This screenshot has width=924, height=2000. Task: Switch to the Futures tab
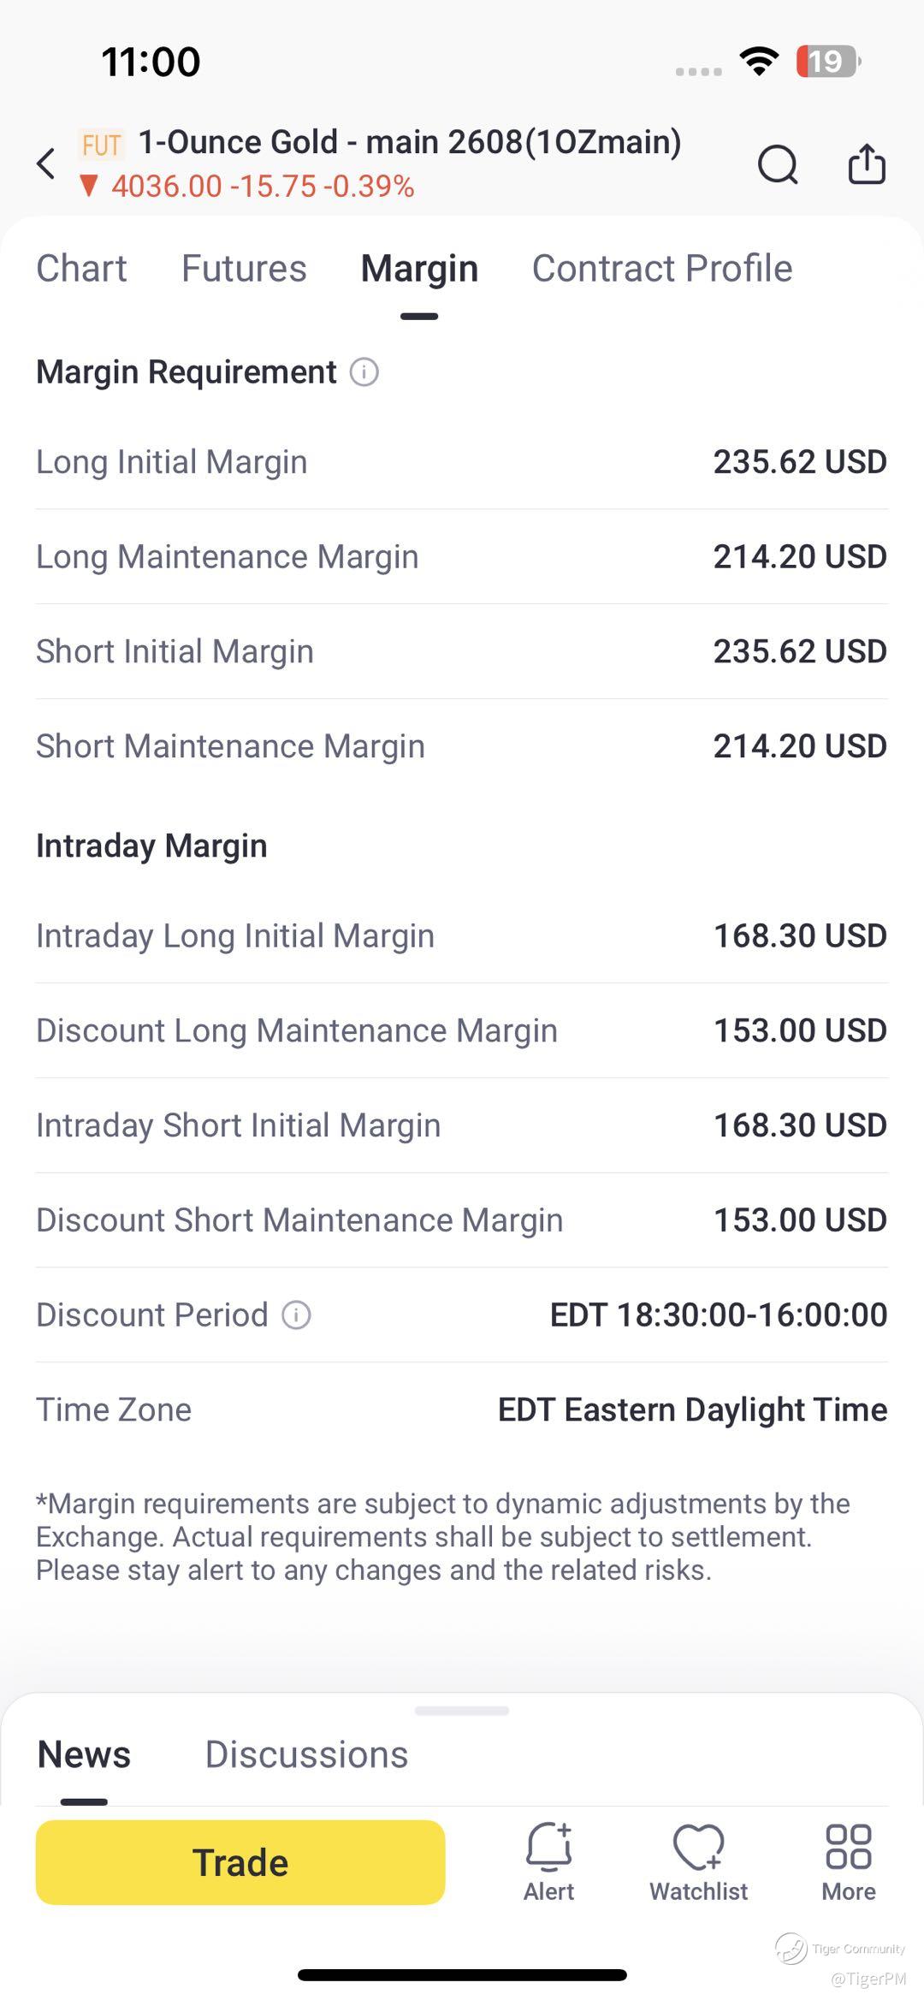pyautogui.click(x=244, y=269)
